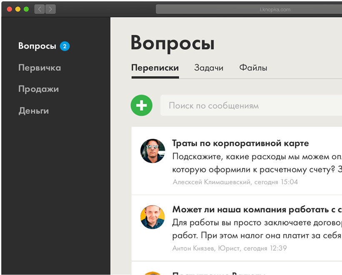
Task: Open Вопросы in the sidebar
Action: pos(37,46)
